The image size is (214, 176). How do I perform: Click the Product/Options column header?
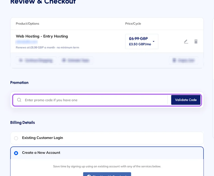coord(27,24)
